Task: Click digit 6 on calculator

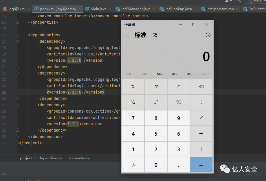Action: 179,134
